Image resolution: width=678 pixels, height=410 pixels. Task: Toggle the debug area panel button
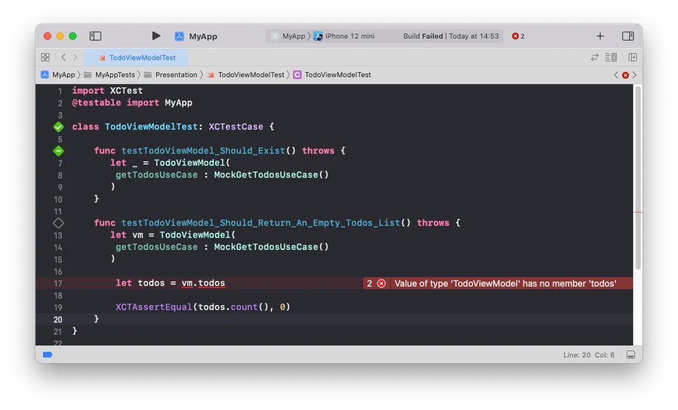click(x=631, y=355)
